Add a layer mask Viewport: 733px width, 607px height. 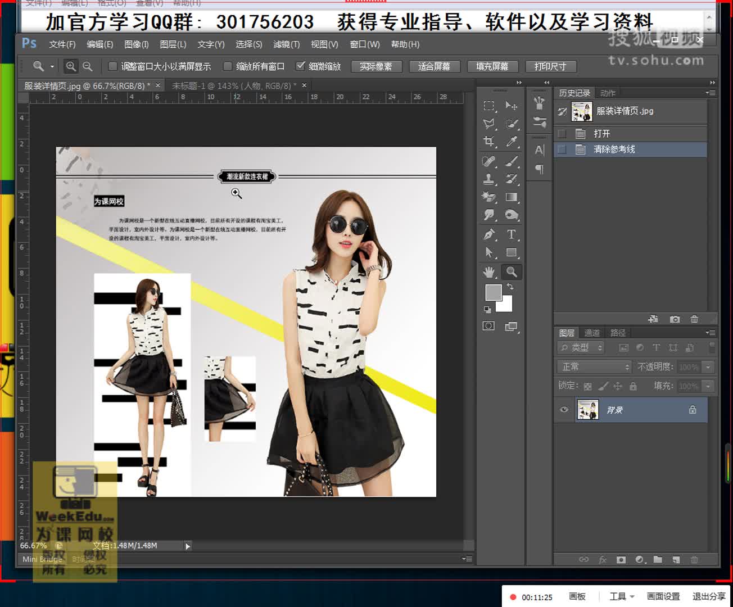tap(621, 560)
